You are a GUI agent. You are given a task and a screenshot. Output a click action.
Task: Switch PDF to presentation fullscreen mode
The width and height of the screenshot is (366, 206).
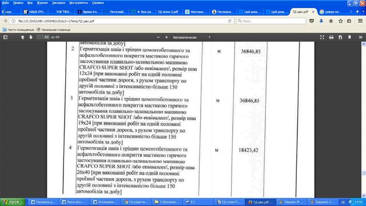click(x=322, y=37)
